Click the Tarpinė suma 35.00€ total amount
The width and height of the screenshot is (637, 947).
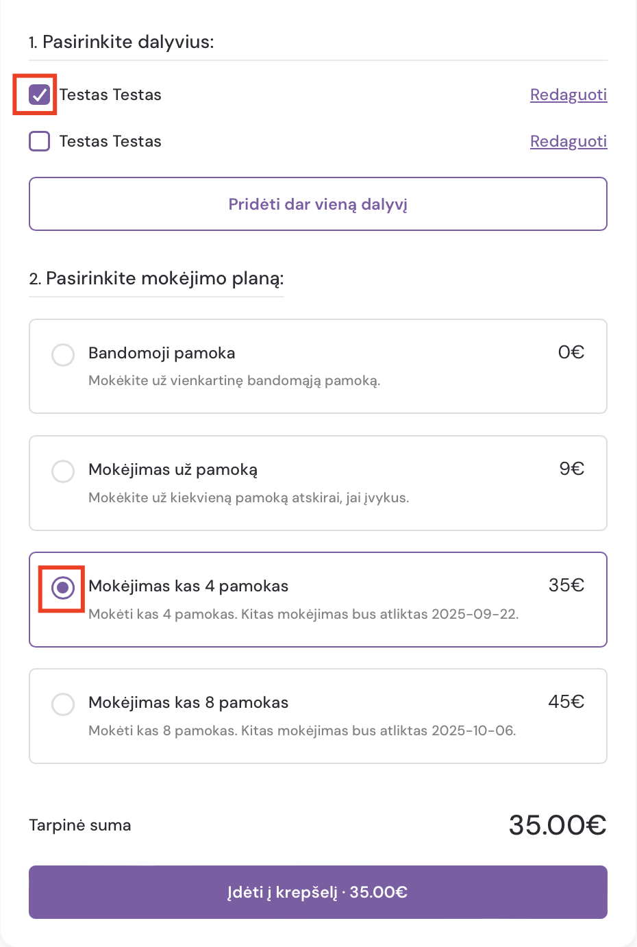(x=557, y=825)
